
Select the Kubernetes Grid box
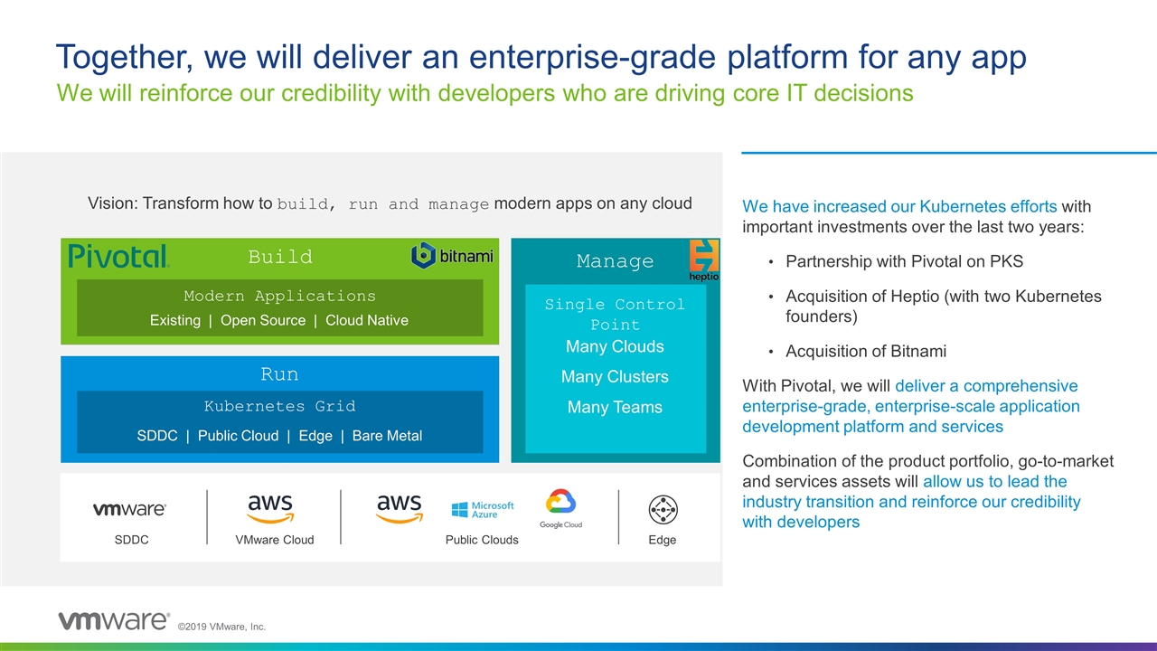279,421
